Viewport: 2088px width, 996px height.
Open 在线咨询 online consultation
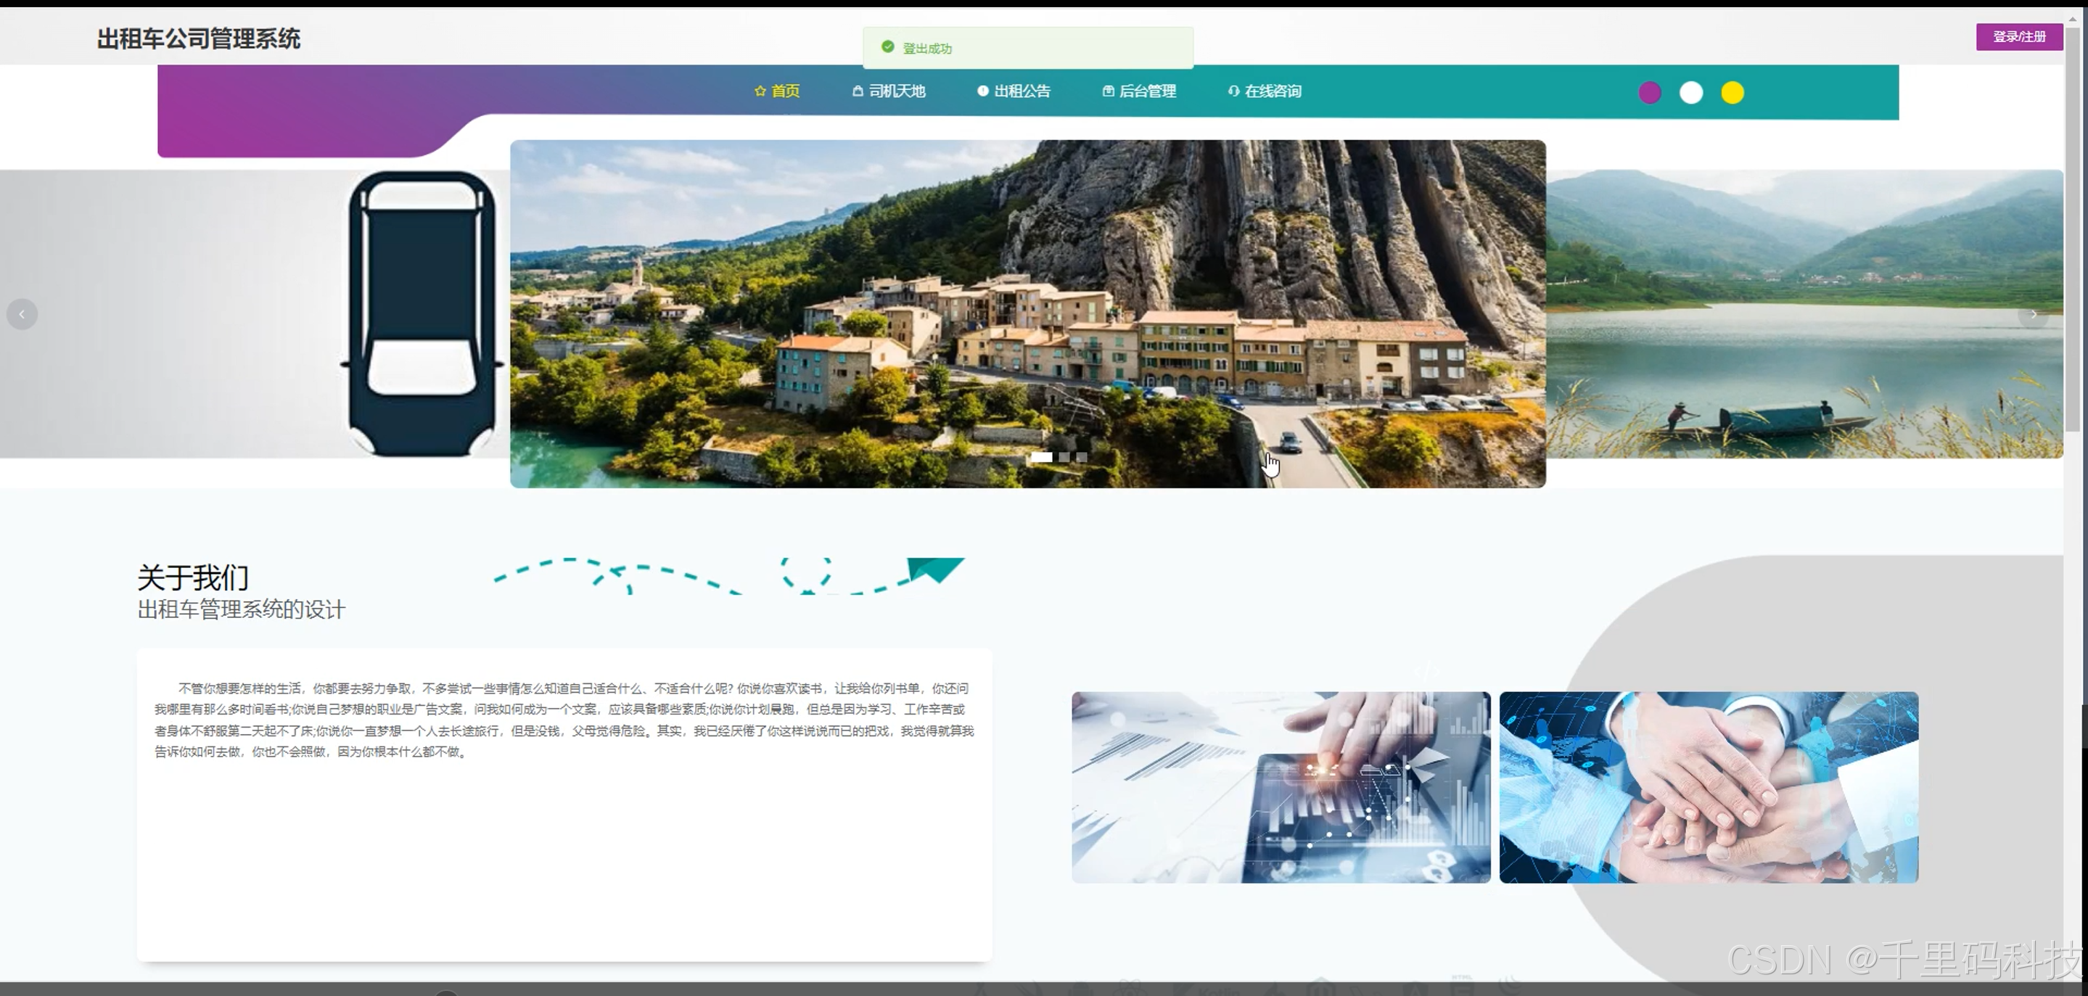coord(1273,91)
